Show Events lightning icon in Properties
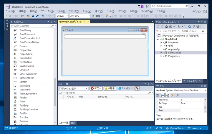The width and height of the screenshot is (212, 134). click(x=172, y=95)
